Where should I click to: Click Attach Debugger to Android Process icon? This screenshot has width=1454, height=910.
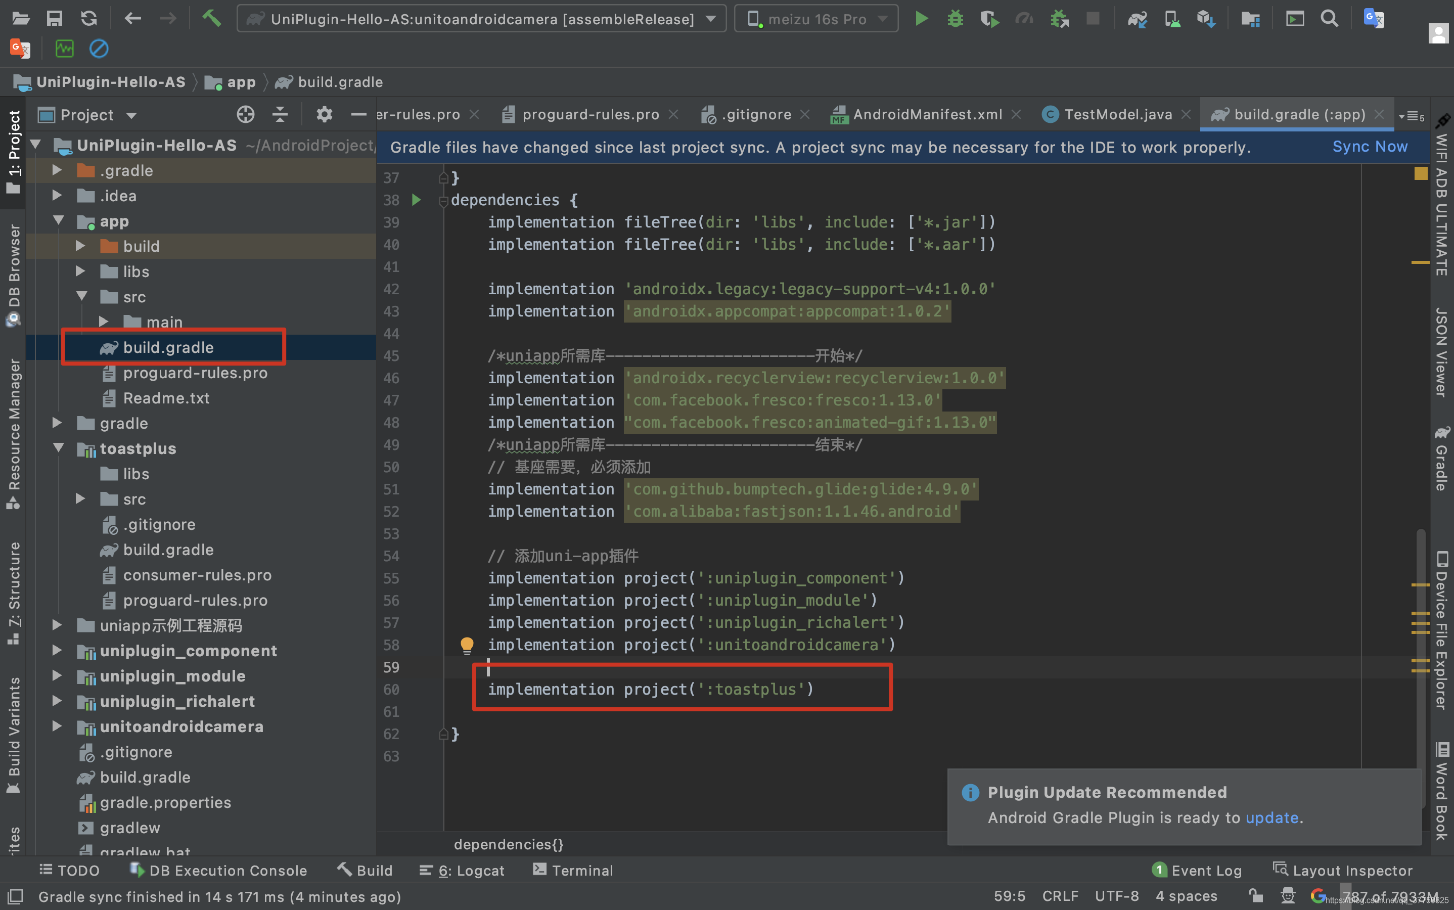click(1059, 19)
